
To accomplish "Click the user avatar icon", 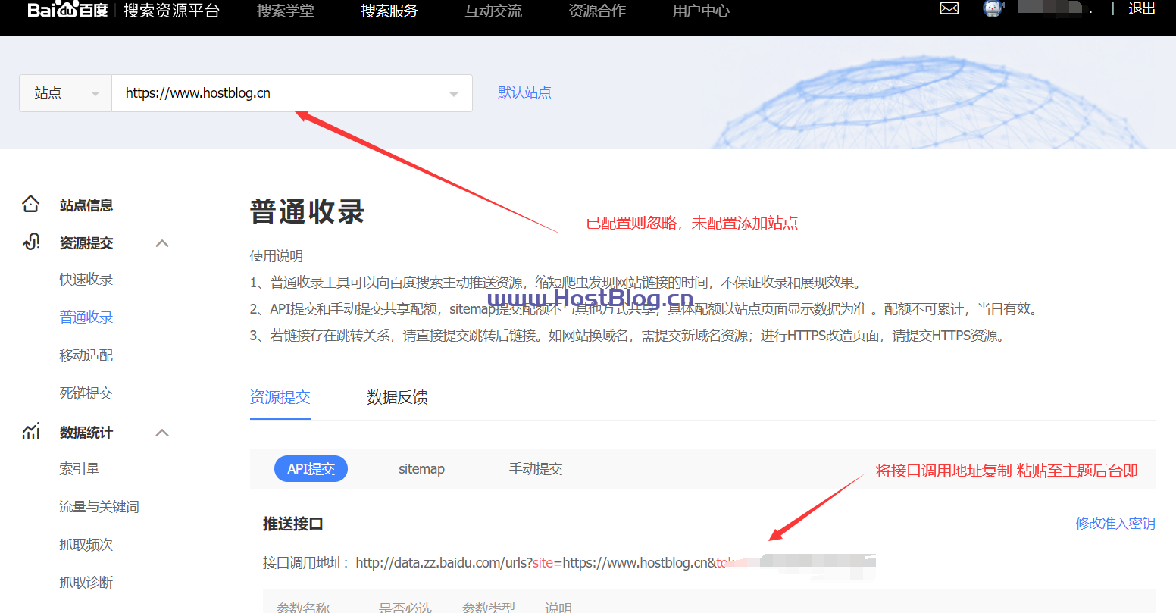I will pos(993,9).
